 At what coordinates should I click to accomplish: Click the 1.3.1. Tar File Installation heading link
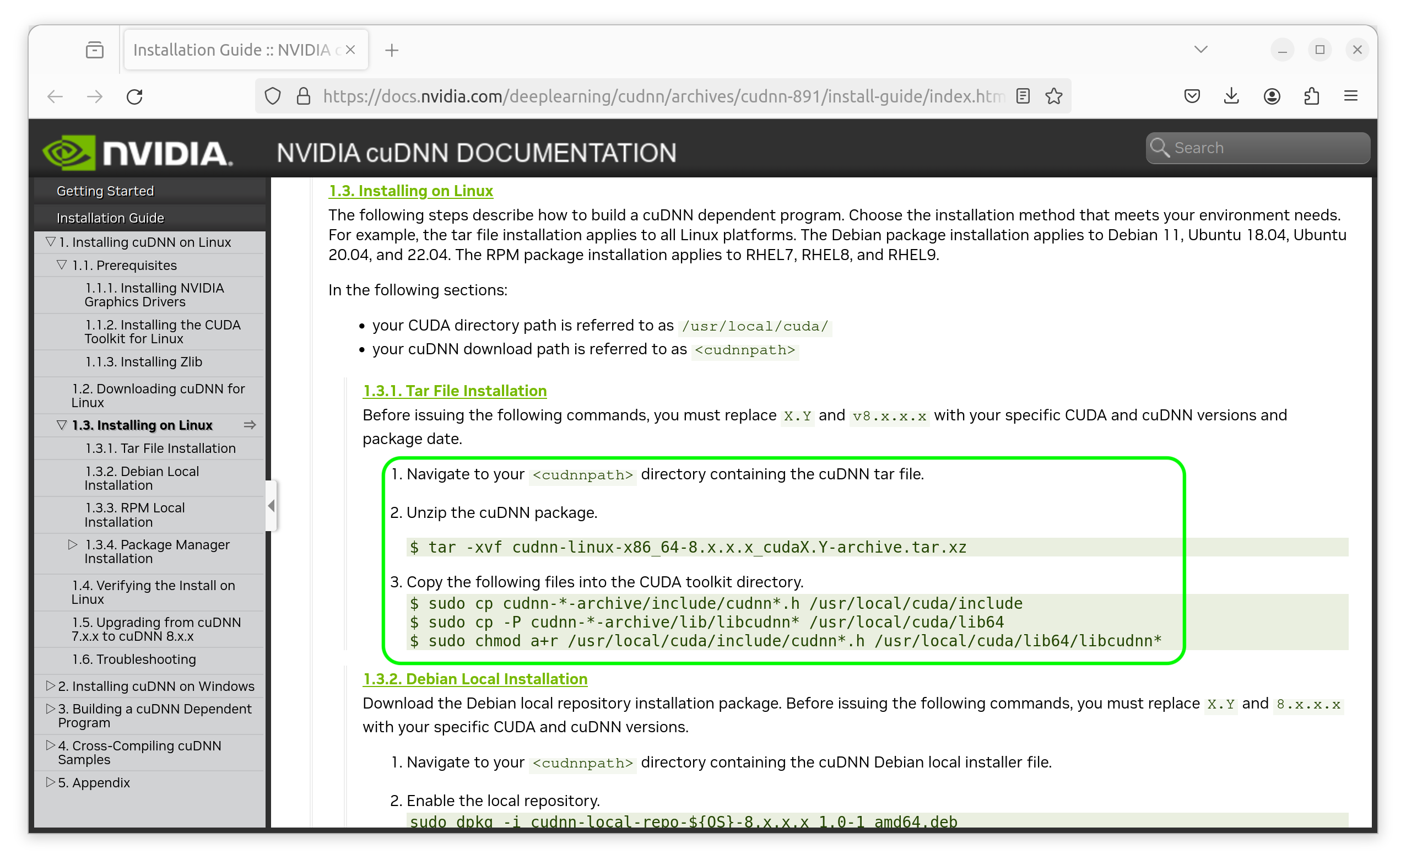[455, 391]
